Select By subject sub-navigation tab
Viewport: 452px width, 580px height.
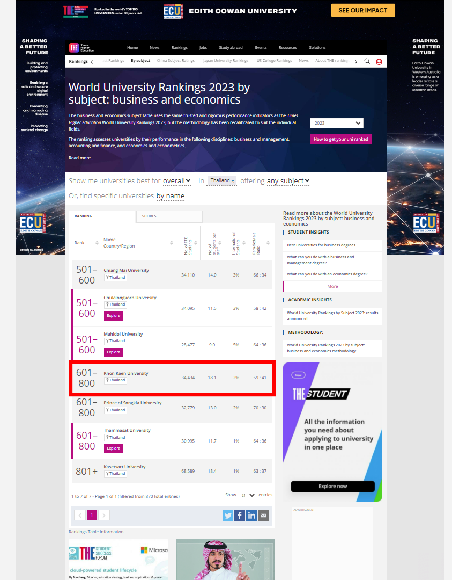point(140,61)
